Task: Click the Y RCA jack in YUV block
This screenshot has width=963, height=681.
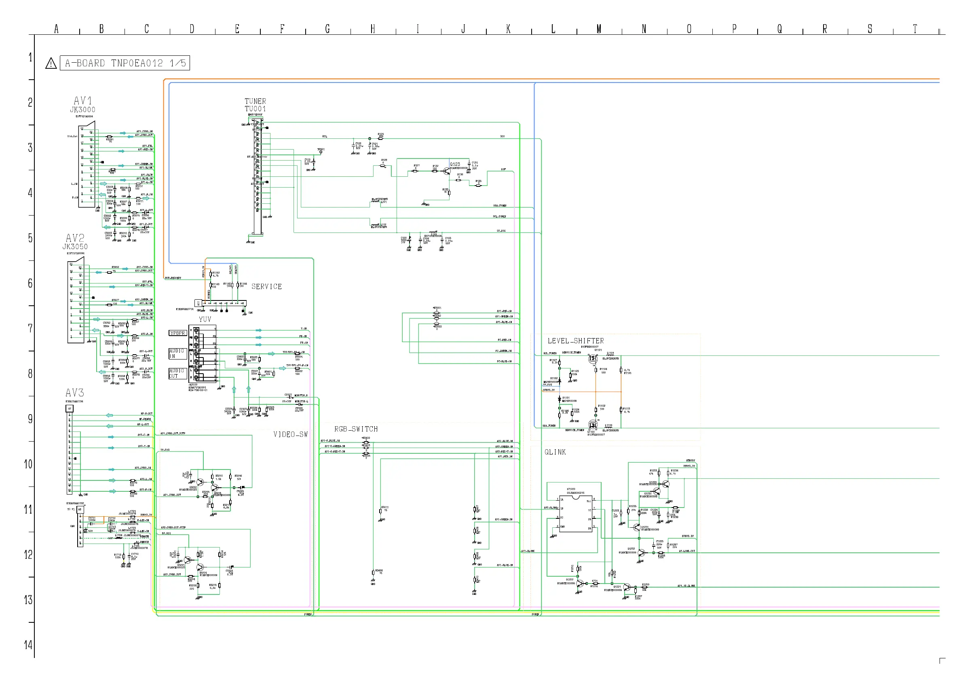Action: 196,331
